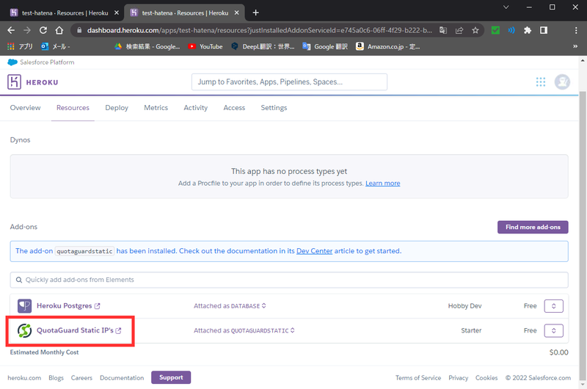The height and width of the screenshot is (389, 587).
Task: Click the browser address bar URL
Action: [x=259, y=30]
